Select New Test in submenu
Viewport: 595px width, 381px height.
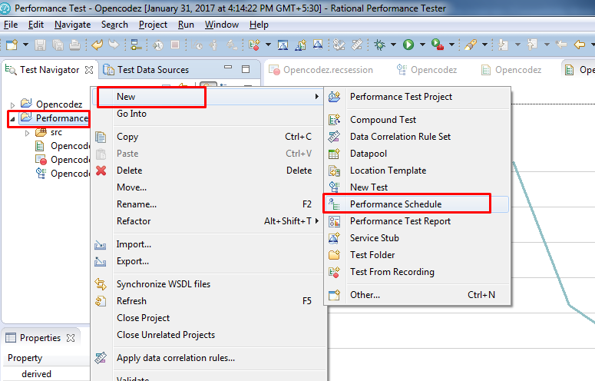tap(417, 187)
